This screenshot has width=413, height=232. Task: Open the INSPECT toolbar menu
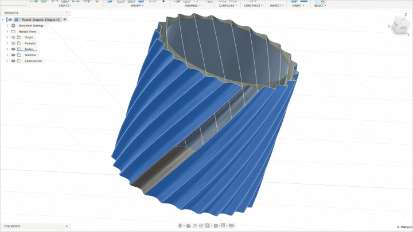coord(276,6)
